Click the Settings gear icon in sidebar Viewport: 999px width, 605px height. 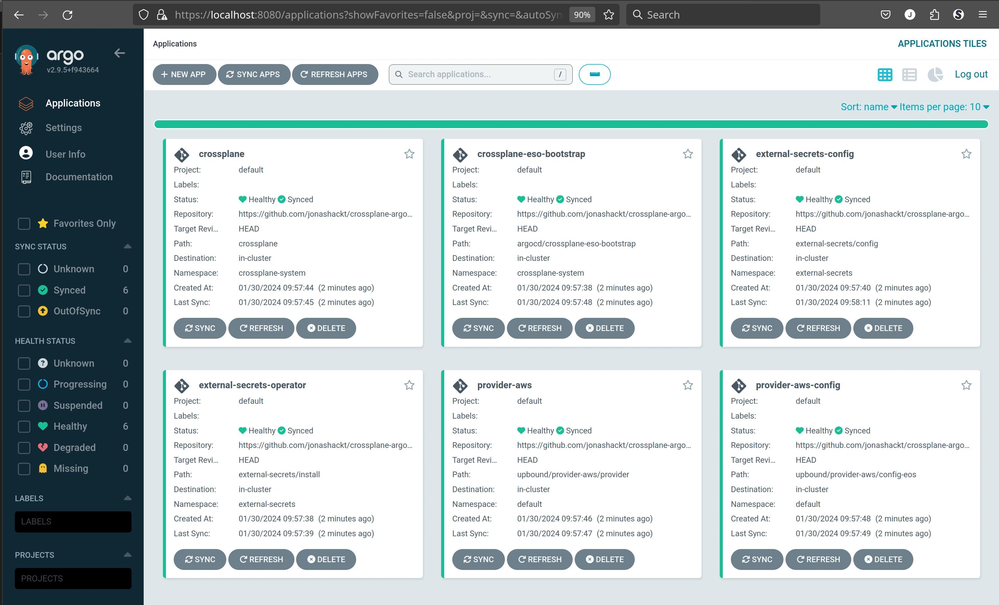(x=26, y=128)
